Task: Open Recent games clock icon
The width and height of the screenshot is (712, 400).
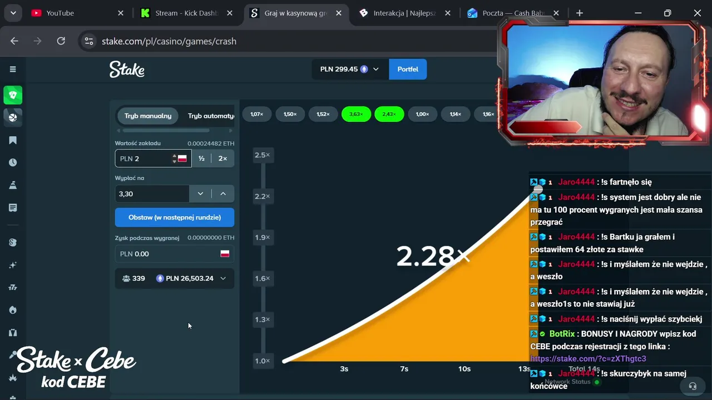Action: 13,163
